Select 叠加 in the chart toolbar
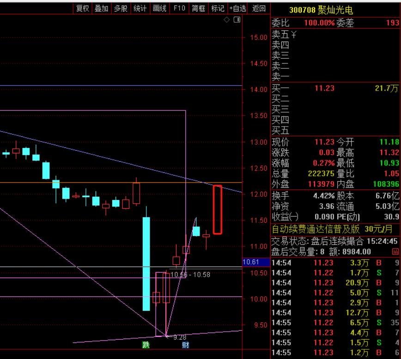Screen dimensions: 401x359 pos(102,8)
